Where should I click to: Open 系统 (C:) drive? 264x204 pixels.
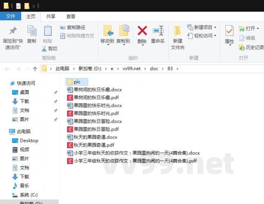point(25,195)
